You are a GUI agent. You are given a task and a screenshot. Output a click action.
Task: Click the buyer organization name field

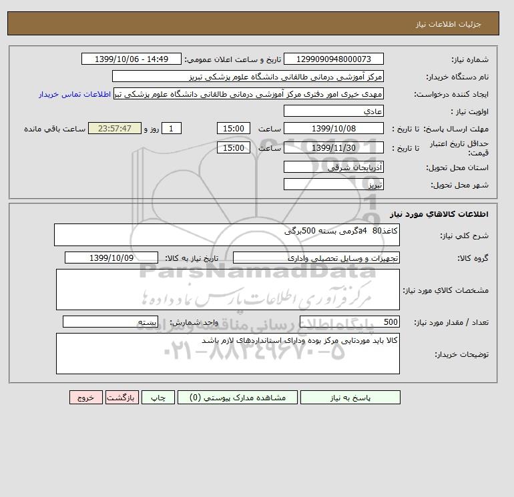click(248, 76)
